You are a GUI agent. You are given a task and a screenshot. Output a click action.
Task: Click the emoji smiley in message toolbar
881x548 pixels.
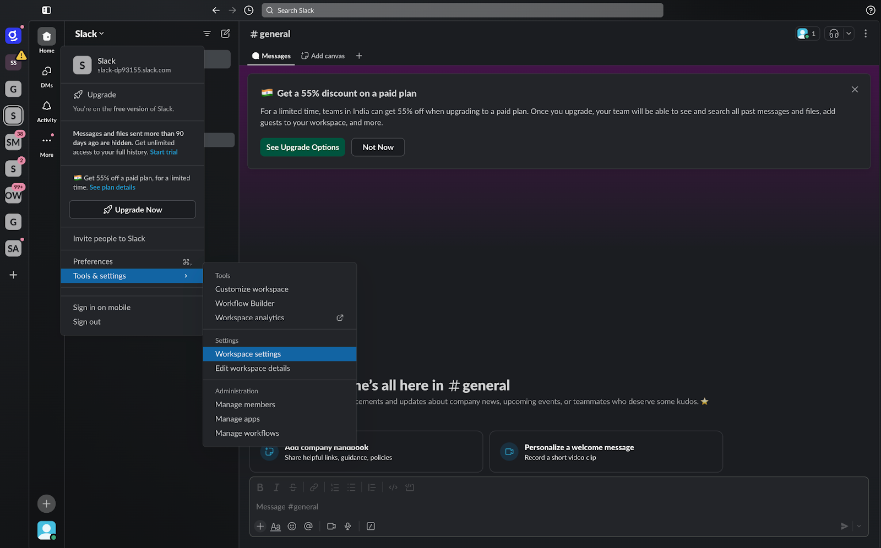292,526
